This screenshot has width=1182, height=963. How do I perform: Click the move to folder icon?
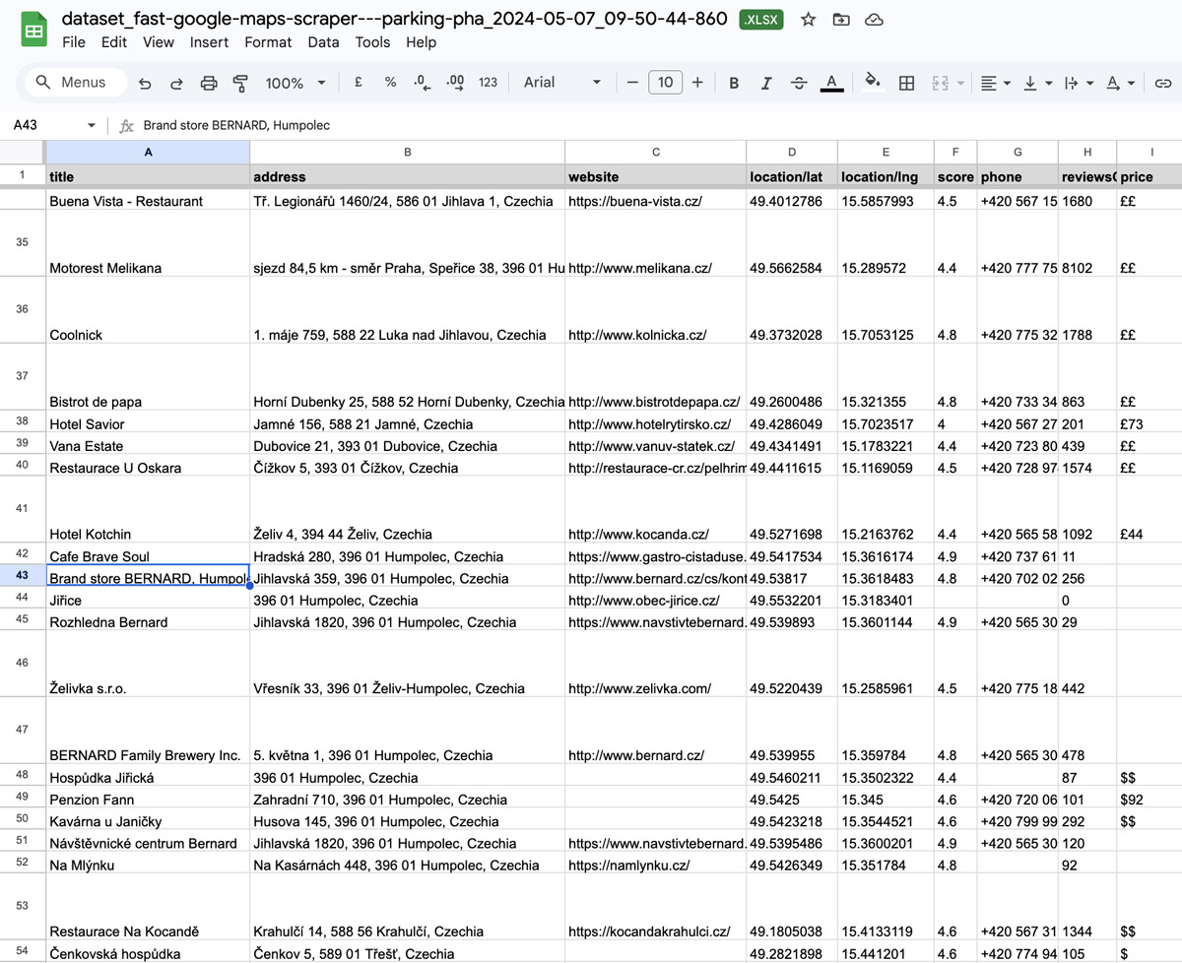point(840,20)
